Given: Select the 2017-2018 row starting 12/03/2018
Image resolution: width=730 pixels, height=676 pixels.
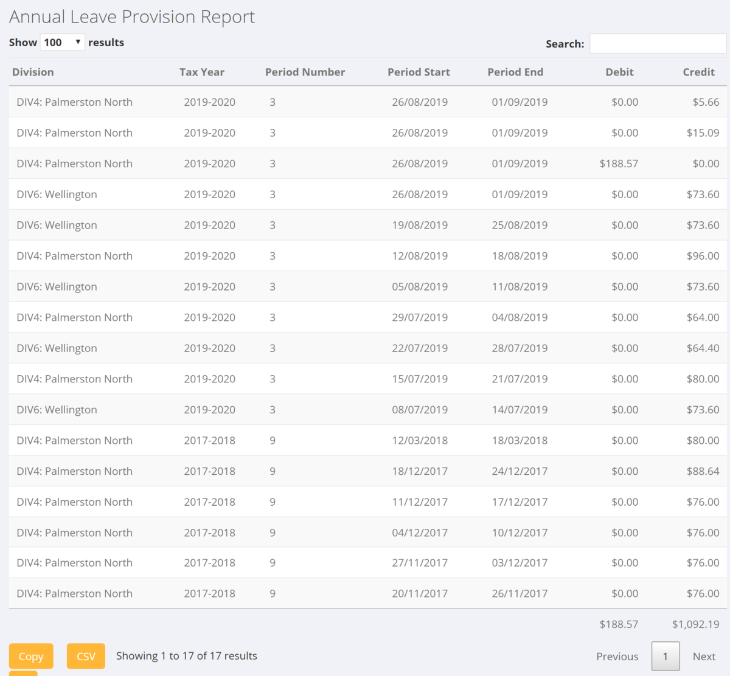Looking at the screenshot, I should (x=365, y=440).
